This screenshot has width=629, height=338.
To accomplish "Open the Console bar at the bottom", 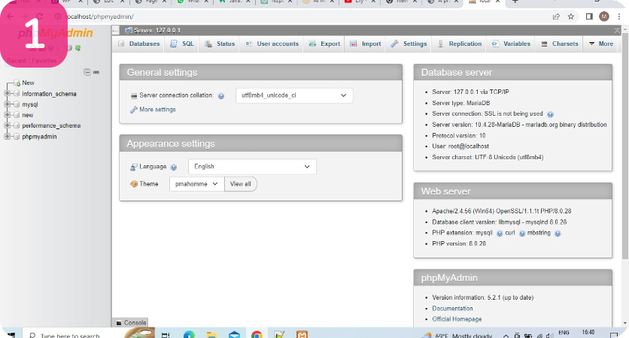I will coord(131,322).
